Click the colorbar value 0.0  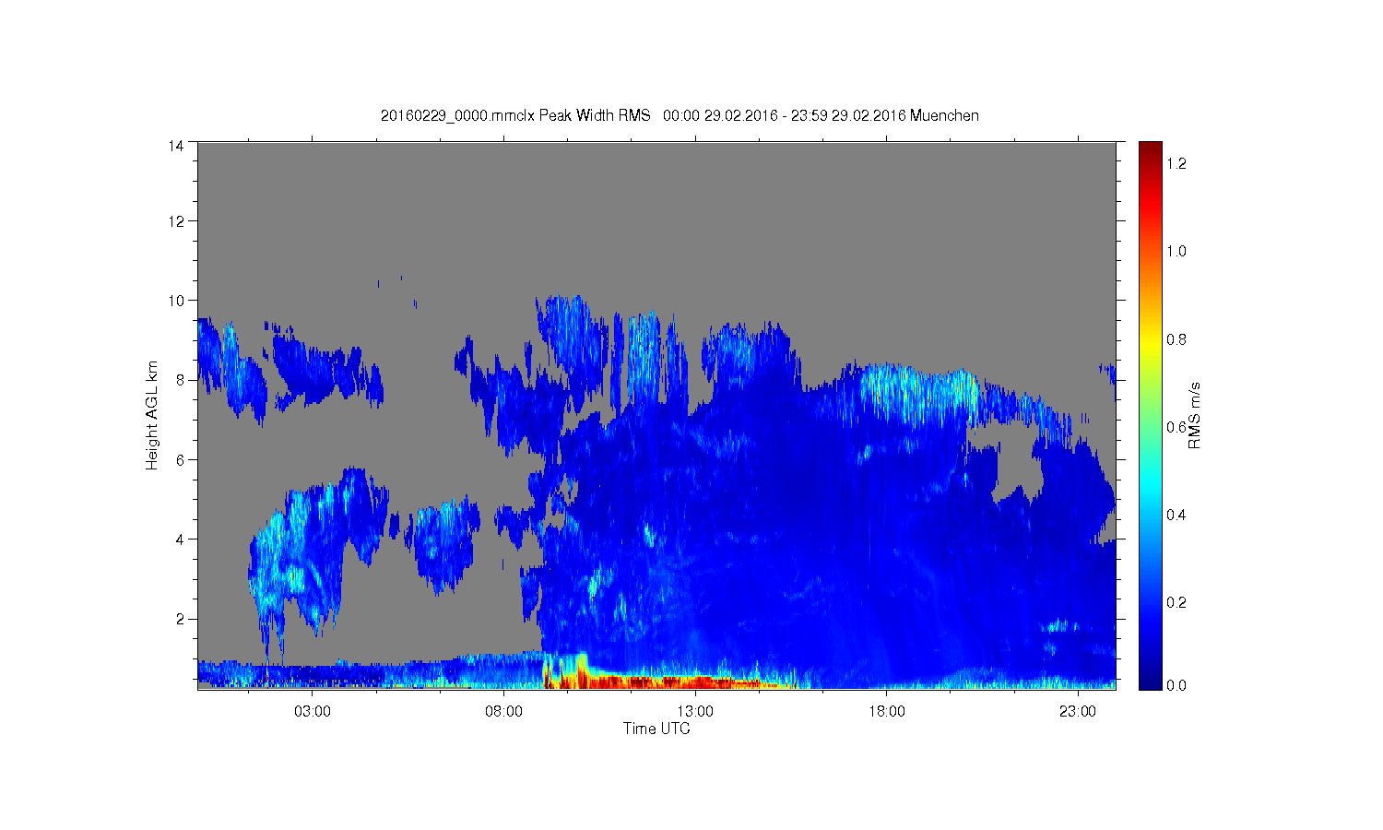pyautogui.click(x=1176, y=685)
